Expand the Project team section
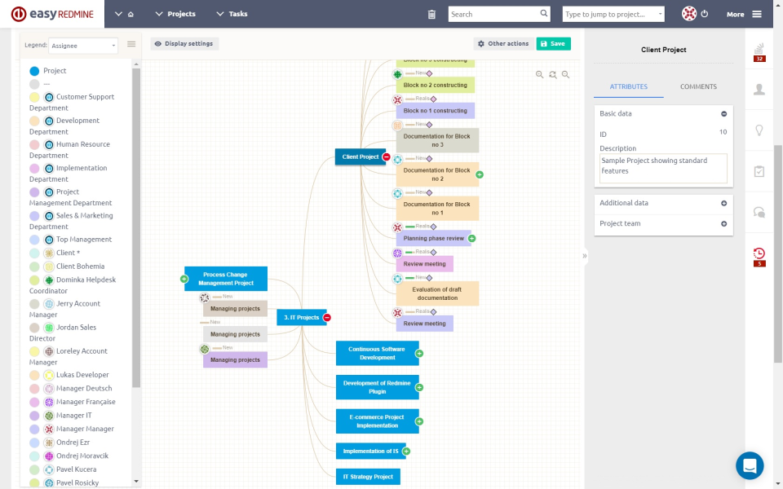The height and width of the screenshot is (489, 783). 723,223
